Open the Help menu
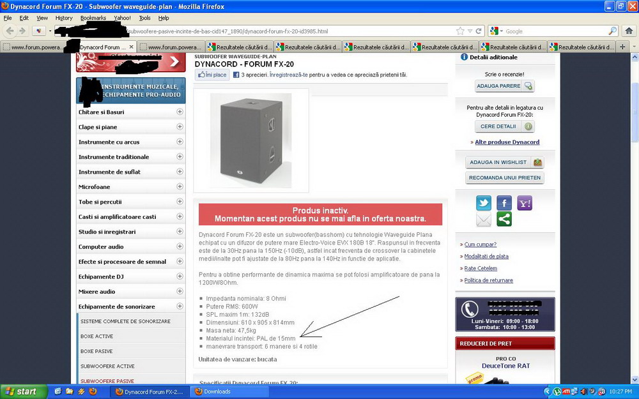639x399 pixels. tap(164, 18)
